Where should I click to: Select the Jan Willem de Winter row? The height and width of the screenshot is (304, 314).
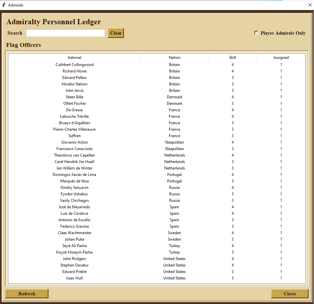157,168
